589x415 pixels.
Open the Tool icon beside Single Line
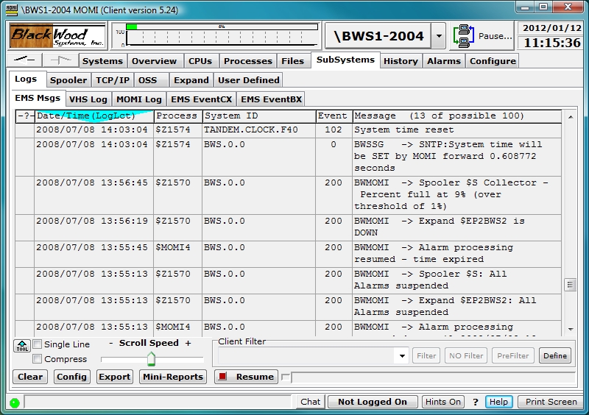click(22, 345)
